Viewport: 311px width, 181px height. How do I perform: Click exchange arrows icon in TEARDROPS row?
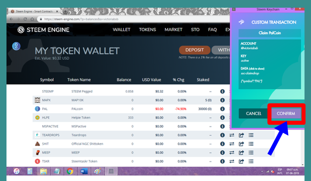tap(232, 135)
